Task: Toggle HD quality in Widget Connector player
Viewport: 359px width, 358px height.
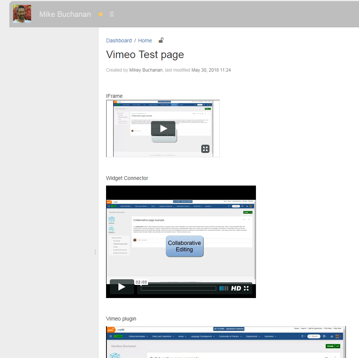Action: 236,288
